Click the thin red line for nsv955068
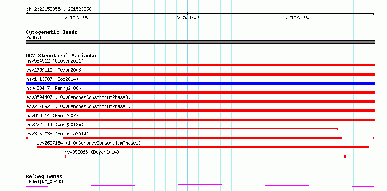Viewport: 387px width, 191px height. click(x=205, y=156)
